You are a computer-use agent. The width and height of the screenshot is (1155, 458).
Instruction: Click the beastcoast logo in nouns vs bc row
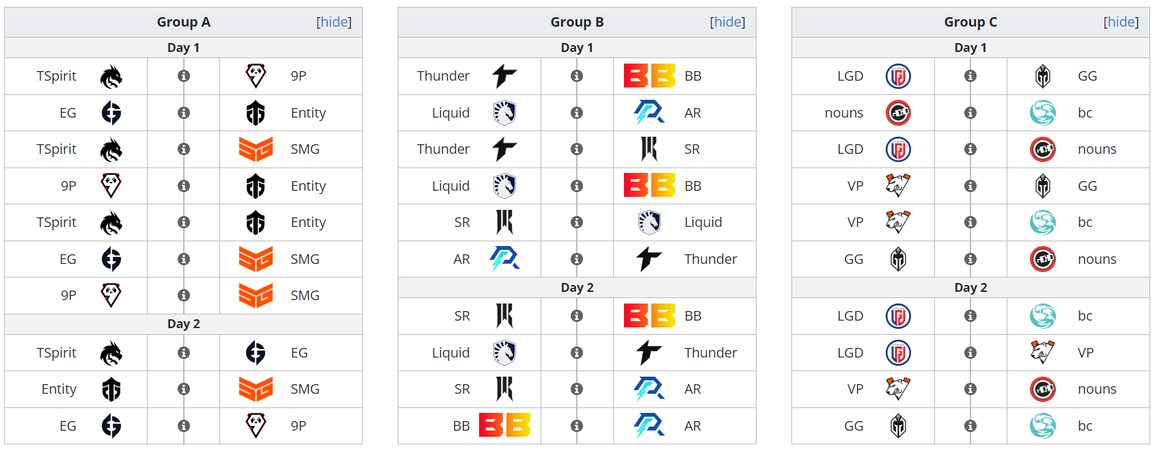(1042, 113)
